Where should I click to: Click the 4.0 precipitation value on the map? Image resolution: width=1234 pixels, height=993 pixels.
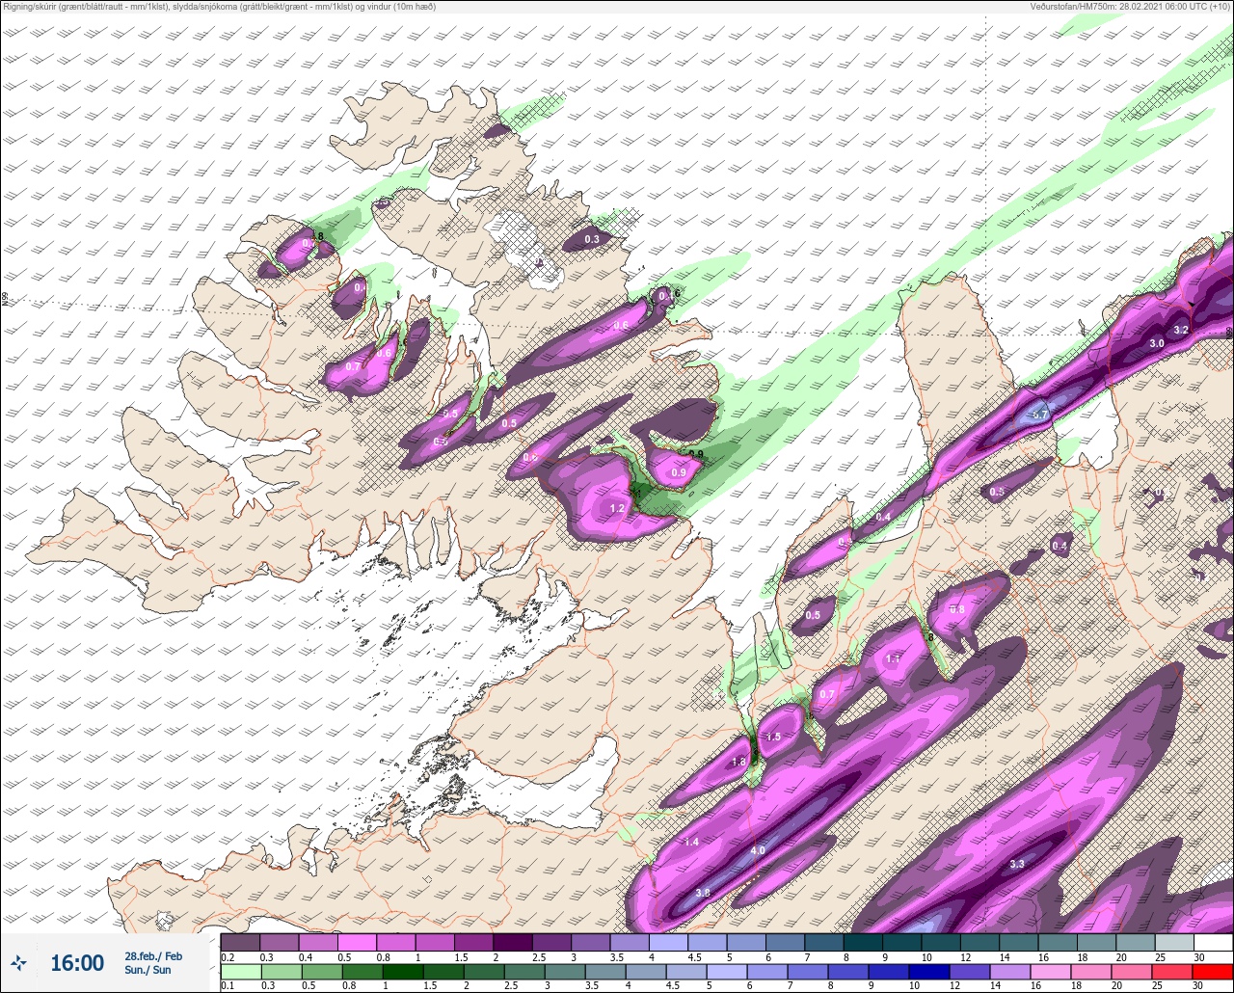[x=758, y=850]
